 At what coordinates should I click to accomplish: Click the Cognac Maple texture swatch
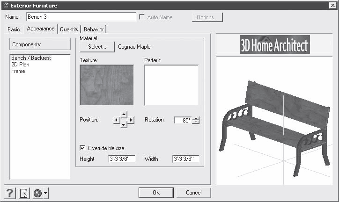click(107, 85)
